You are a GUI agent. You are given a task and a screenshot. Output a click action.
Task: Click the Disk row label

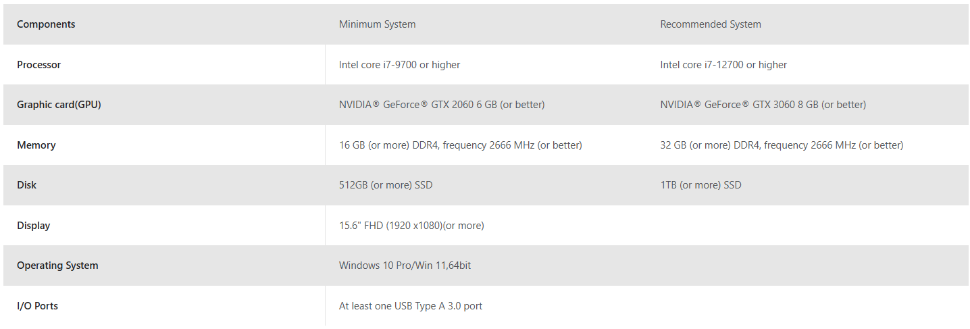pos(26,185)
